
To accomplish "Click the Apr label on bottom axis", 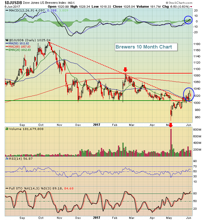I will (152, 218).
